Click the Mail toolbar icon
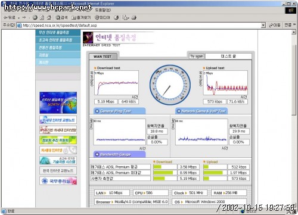The image size is (298, 215). (126, 18)
